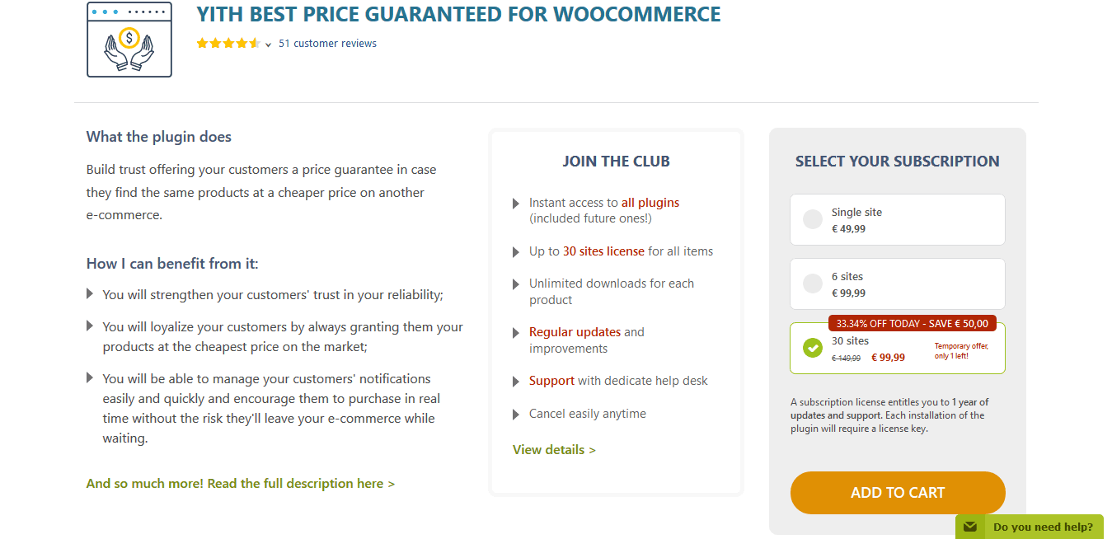The width and height of the screenshot is (1112, 539).
Task: Click the yellow star rating icons
Action: [228, 44]
